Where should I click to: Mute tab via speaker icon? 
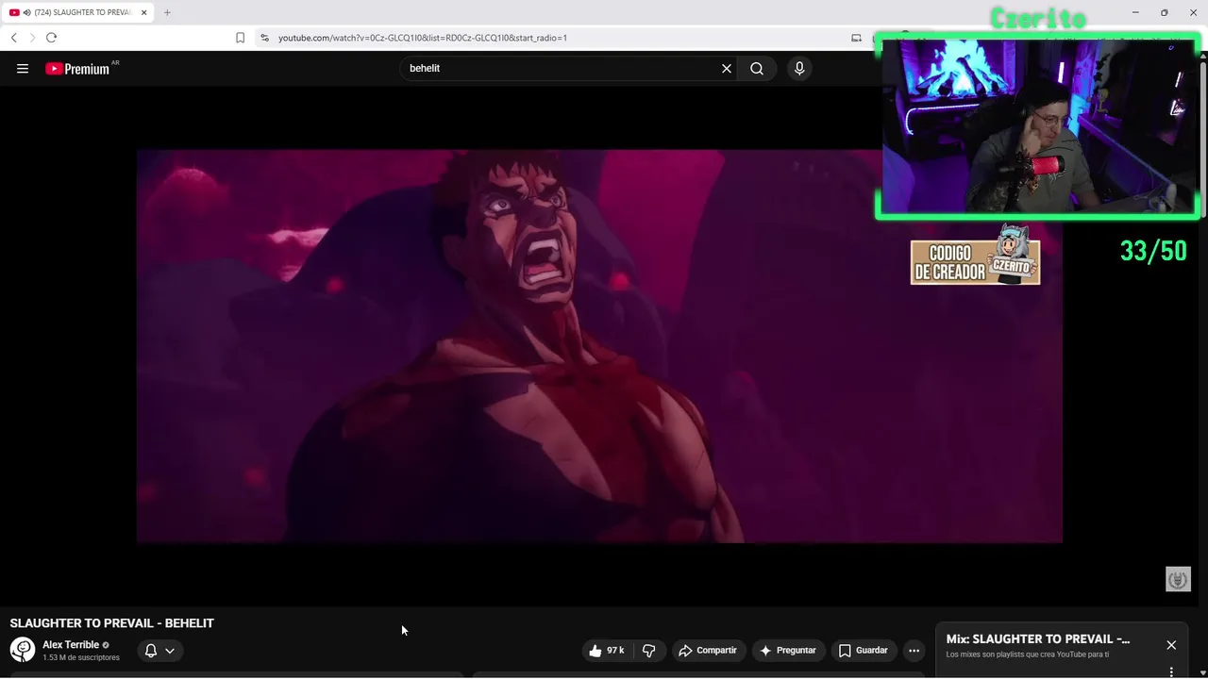27,12
